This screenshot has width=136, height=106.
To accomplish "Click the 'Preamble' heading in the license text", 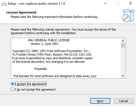I will 40,69.
